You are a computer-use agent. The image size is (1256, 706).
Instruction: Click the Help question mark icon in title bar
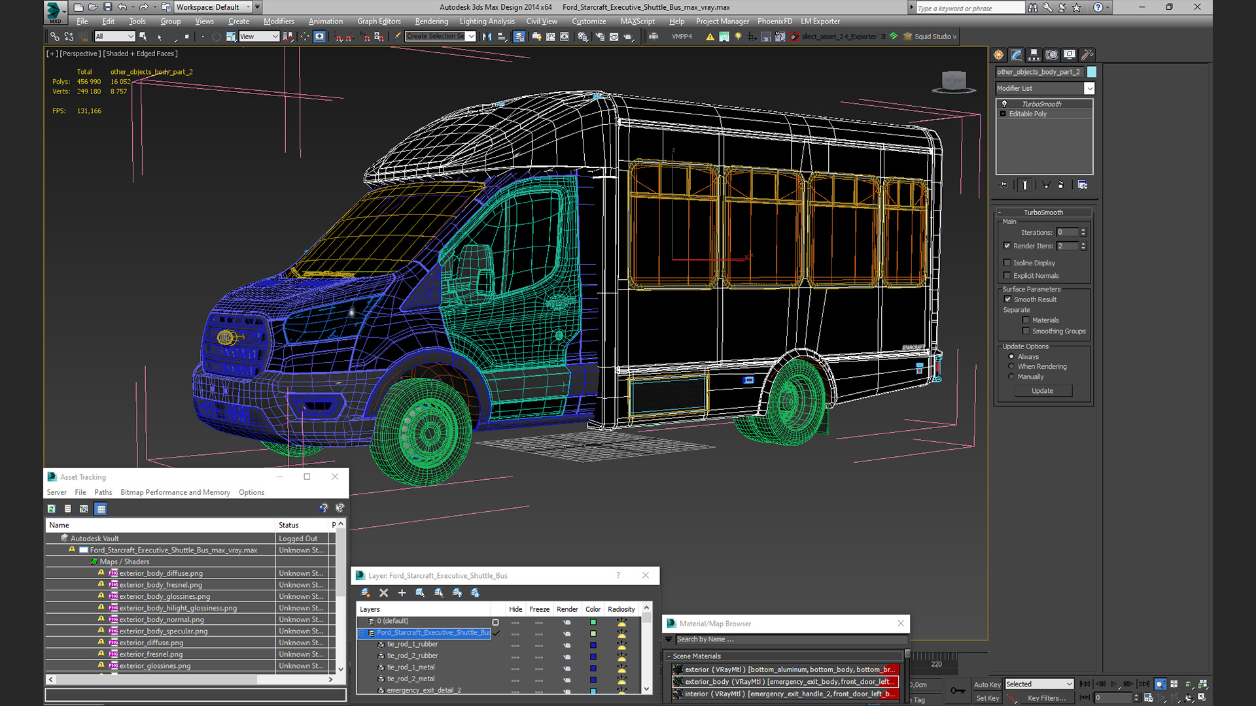(x=1098, y=7)
